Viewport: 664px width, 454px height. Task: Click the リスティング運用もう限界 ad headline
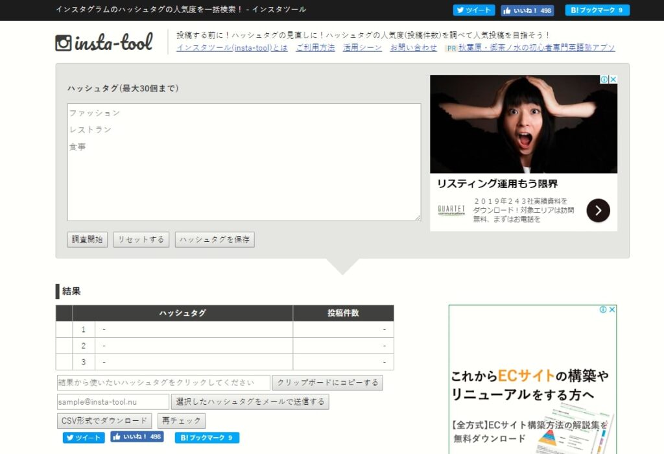pyautogui.click(x=497, y=184)
